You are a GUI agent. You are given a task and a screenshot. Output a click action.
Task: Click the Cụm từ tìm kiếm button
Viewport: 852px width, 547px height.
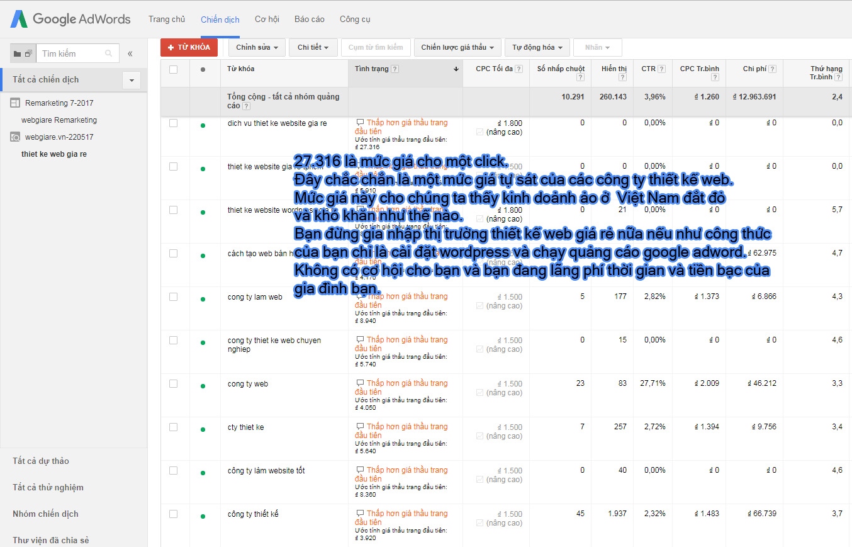tap(376, 47)
